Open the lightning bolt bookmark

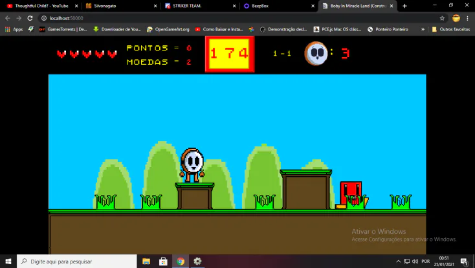[x=31, y=29]
